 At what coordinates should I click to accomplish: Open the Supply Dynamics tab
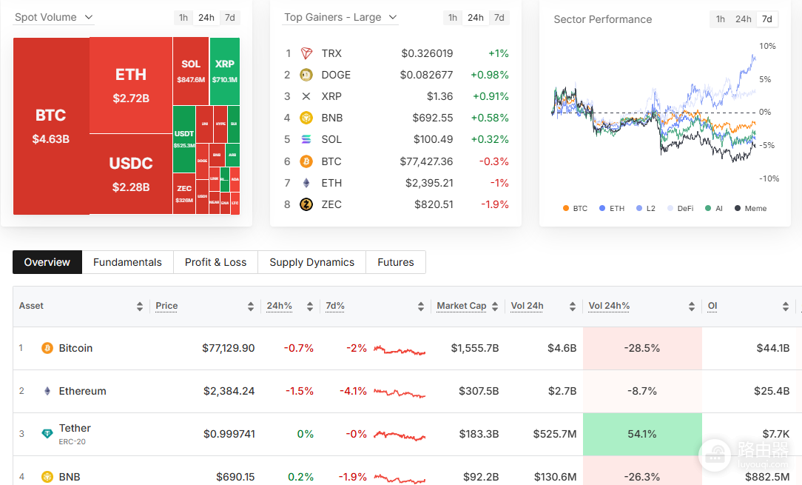311,262
